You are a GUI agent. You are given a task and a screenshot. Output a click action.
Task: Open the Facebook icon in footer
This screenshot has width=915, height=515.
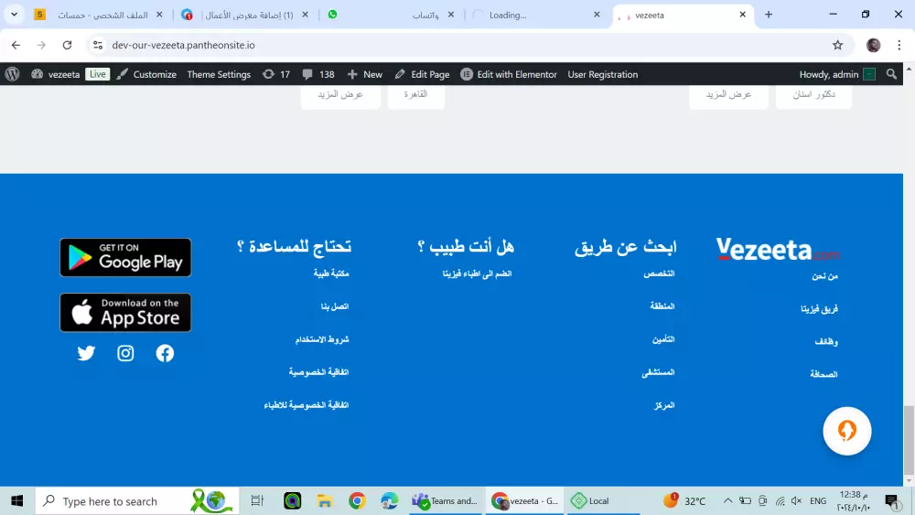pyautogui.click(x=165, y=353)
